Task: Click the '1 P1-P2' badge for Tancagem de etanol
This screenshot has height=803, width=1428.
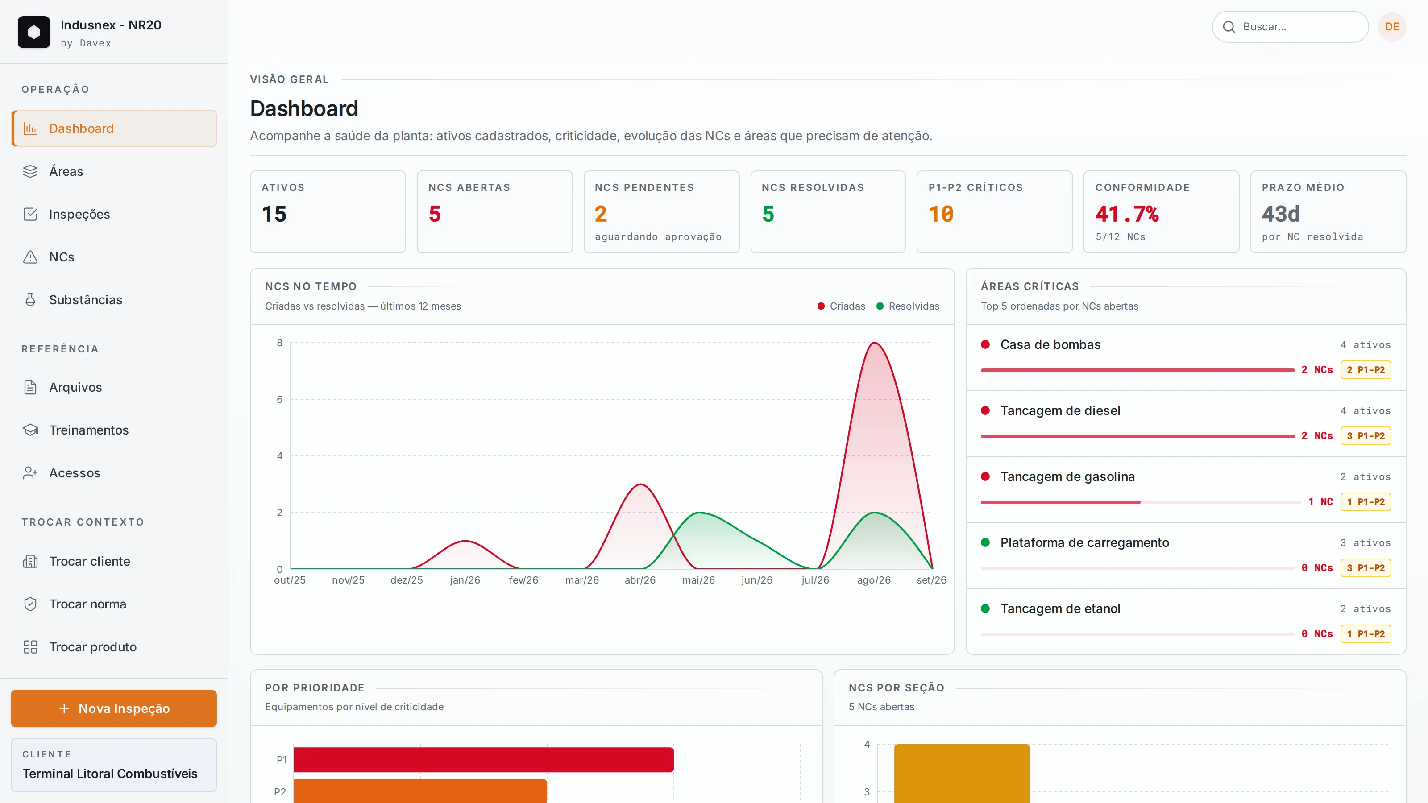Action: (x=1366, y=634)
